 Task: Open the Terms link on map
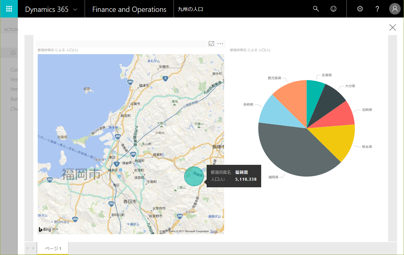(x=214, y=231)
